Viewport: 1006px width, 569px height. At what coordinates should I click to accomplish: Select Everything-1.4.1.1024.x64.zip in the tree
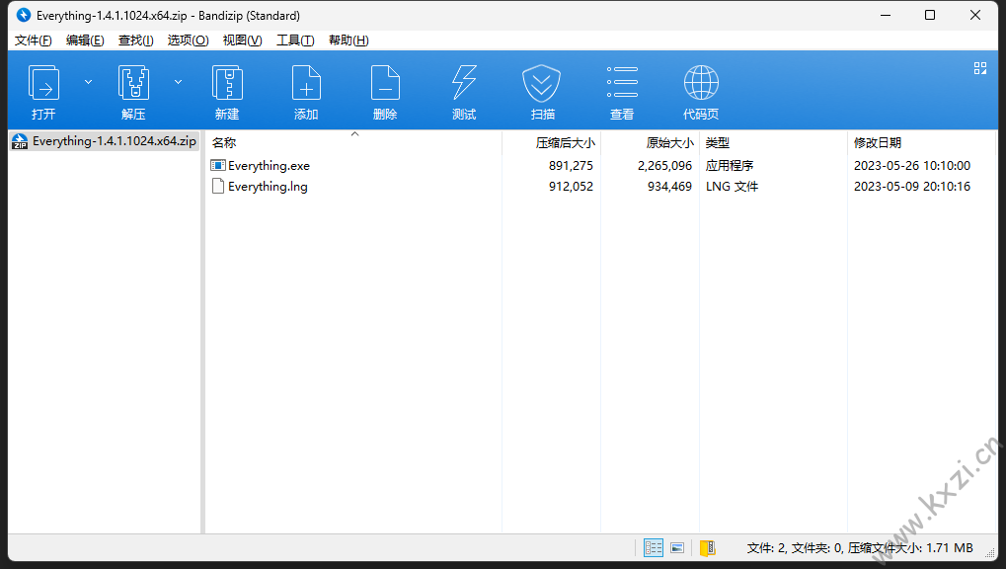[x=115, y=141]
